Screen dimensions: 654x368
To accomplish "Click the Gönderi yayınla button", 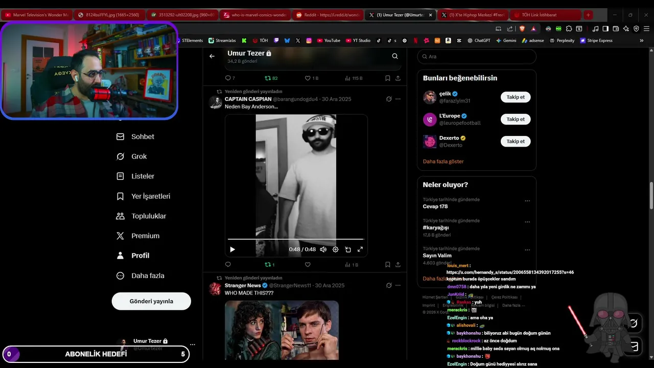I will point(151,301).
